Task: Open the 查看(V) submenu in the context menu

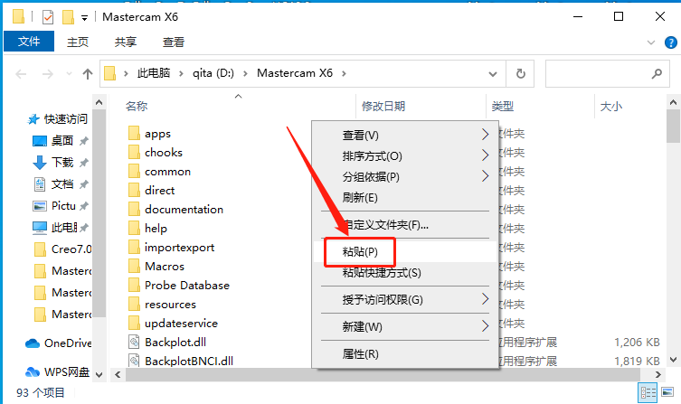Action: 405,136
